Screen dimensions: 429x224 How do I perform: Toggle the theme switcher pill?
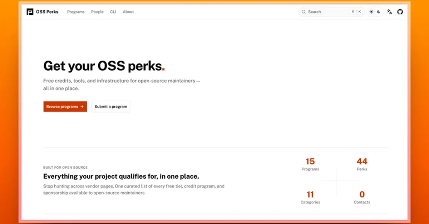(x=375, y=11)
